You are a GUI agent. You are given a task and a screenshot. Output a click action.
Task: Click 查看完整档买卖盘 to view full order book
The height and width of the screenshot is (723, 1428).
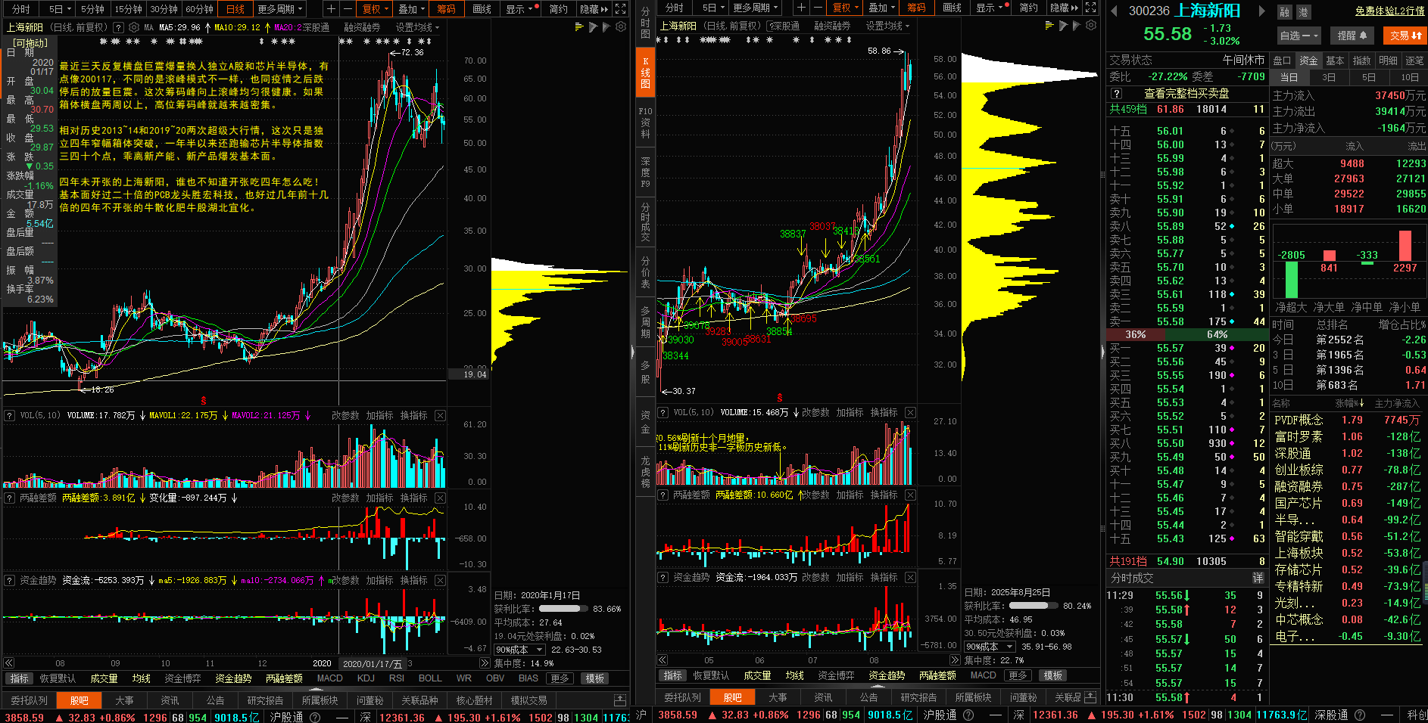tap(1186, 93)
